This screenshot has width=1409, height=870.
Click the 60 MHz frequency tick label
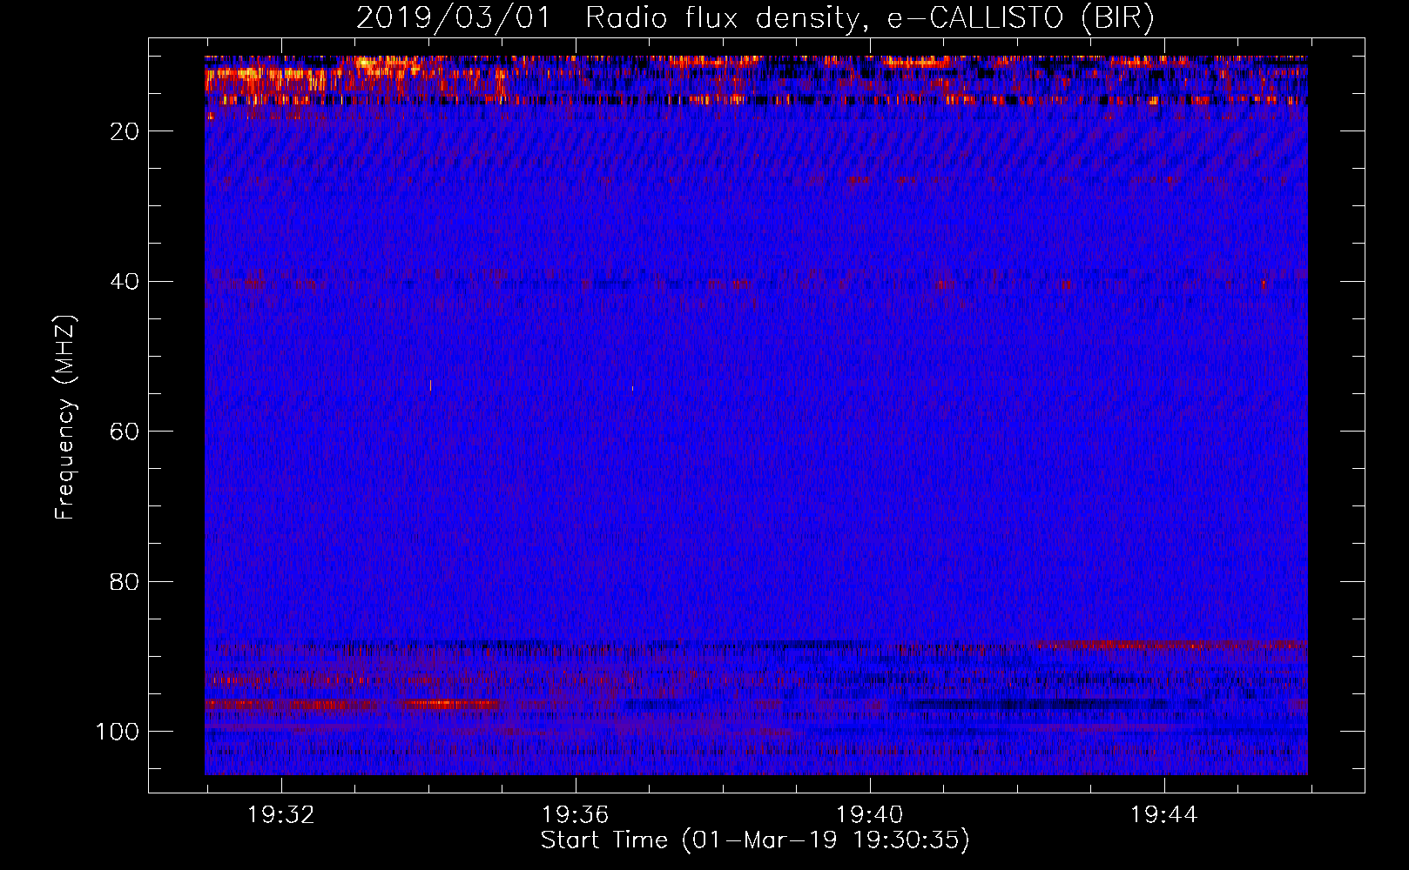(x=125, y=432)
